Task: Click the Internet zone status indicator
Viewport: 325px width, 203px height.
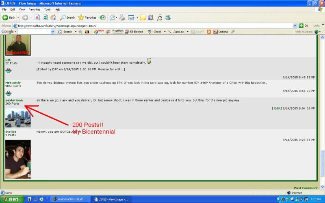Action: point(294,193)
